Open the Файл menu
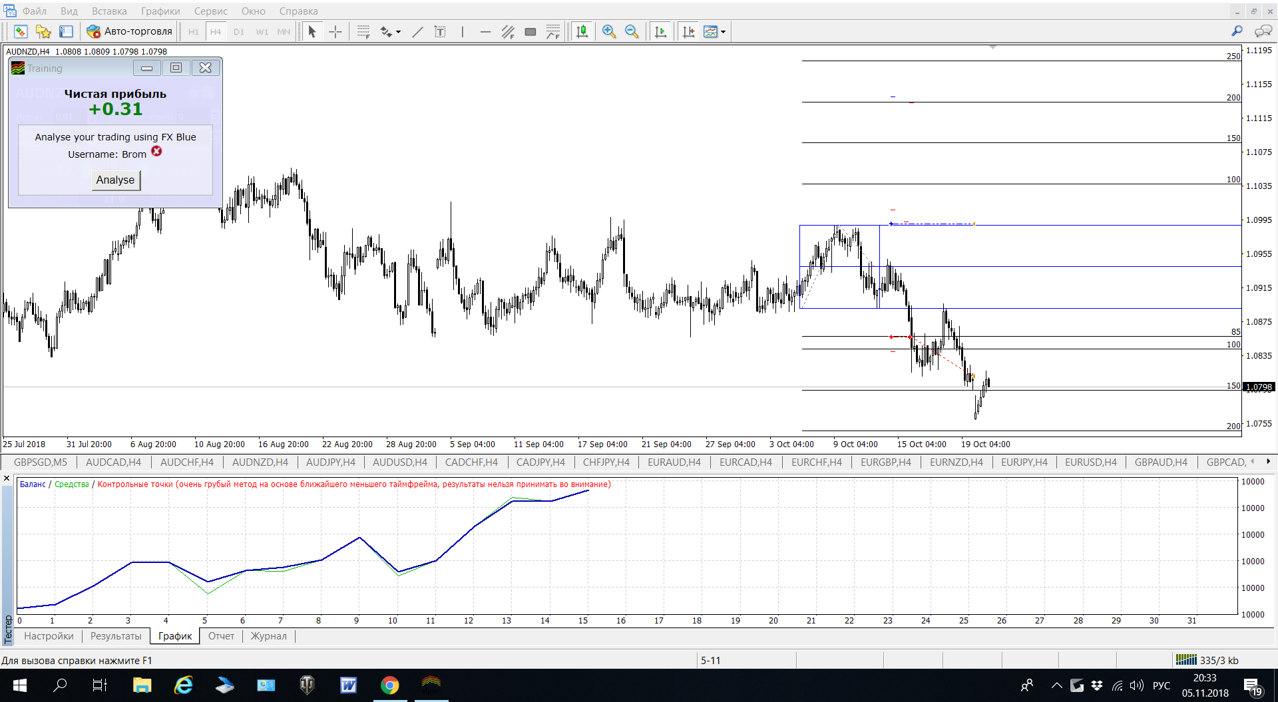Viewport: 1278px width, 702px height. [35, 11]
